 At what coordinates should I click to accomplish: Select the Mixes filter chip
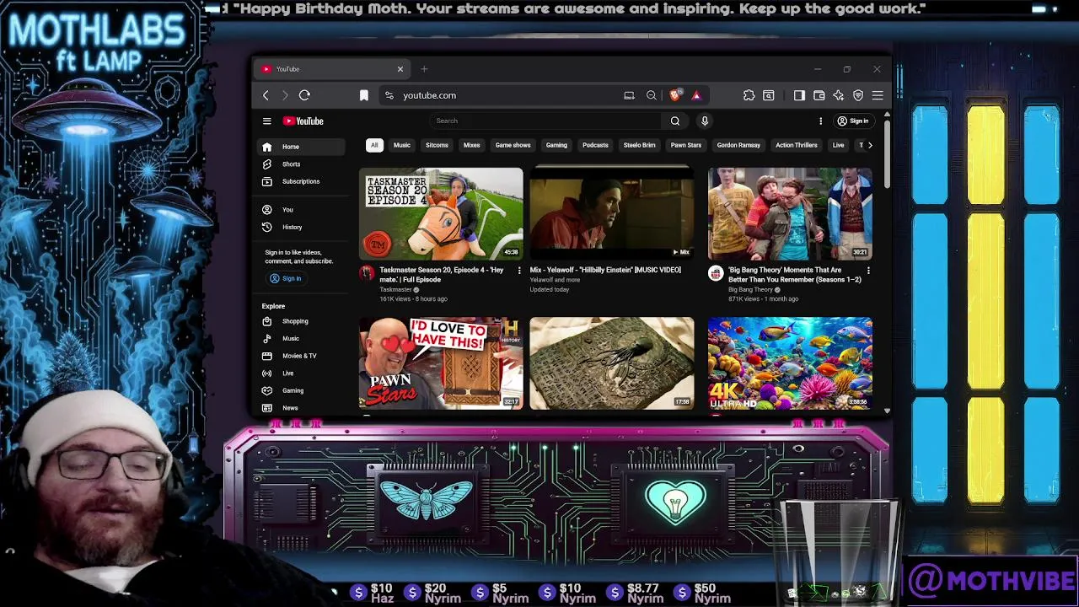pos(471,145)
